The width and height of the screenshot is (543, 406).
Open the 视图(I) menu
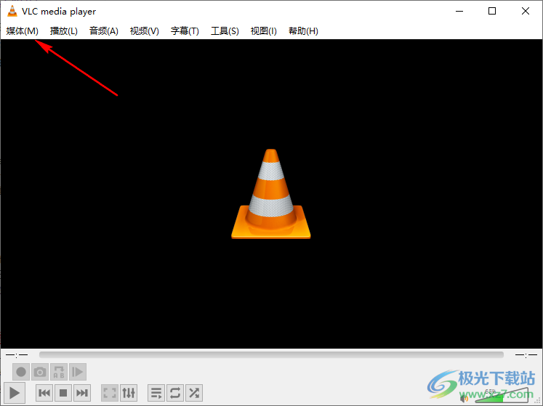[x=264, y=31]
